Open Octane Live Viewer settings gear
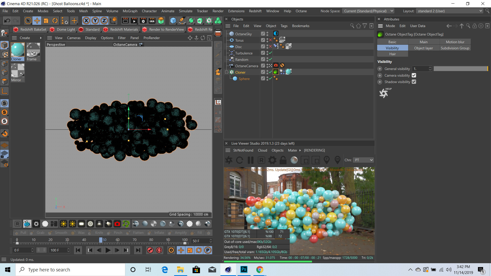Image resolution: width=491 pixels, height=276 pixels. point(272,160)
